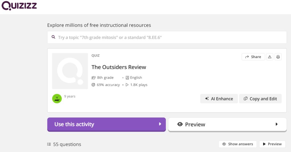The height and width of the screenshot is (152, 291).
Task: Expand the large Preview button arrow
Action: [277, 124]
